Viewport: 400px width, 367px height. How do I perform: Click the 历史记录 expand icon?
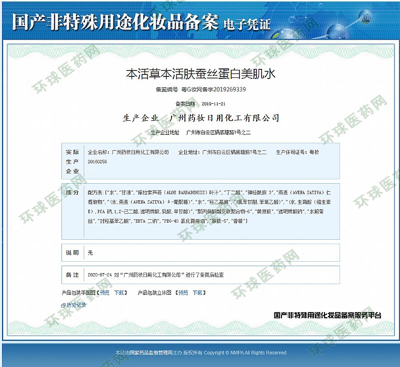click(63, 305)
